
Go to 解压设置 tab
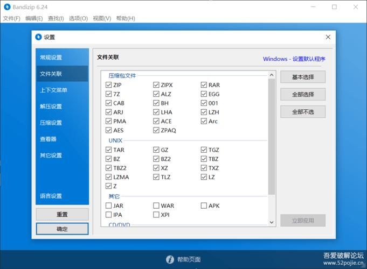63,107
